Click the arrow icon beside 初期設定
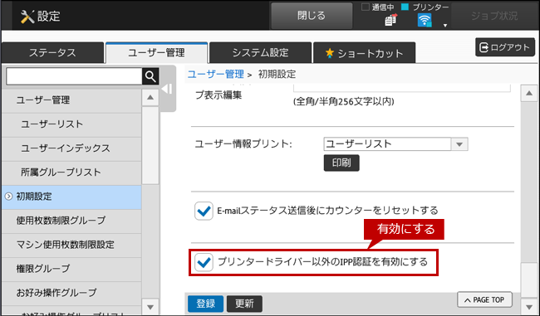Viewport: 540px width, 316px height. [x=8, y=197]
